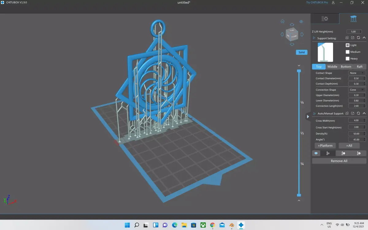This screenshot has width=368, height=230.
Task: Select the Raft support tab
Action: pos(360,67)
